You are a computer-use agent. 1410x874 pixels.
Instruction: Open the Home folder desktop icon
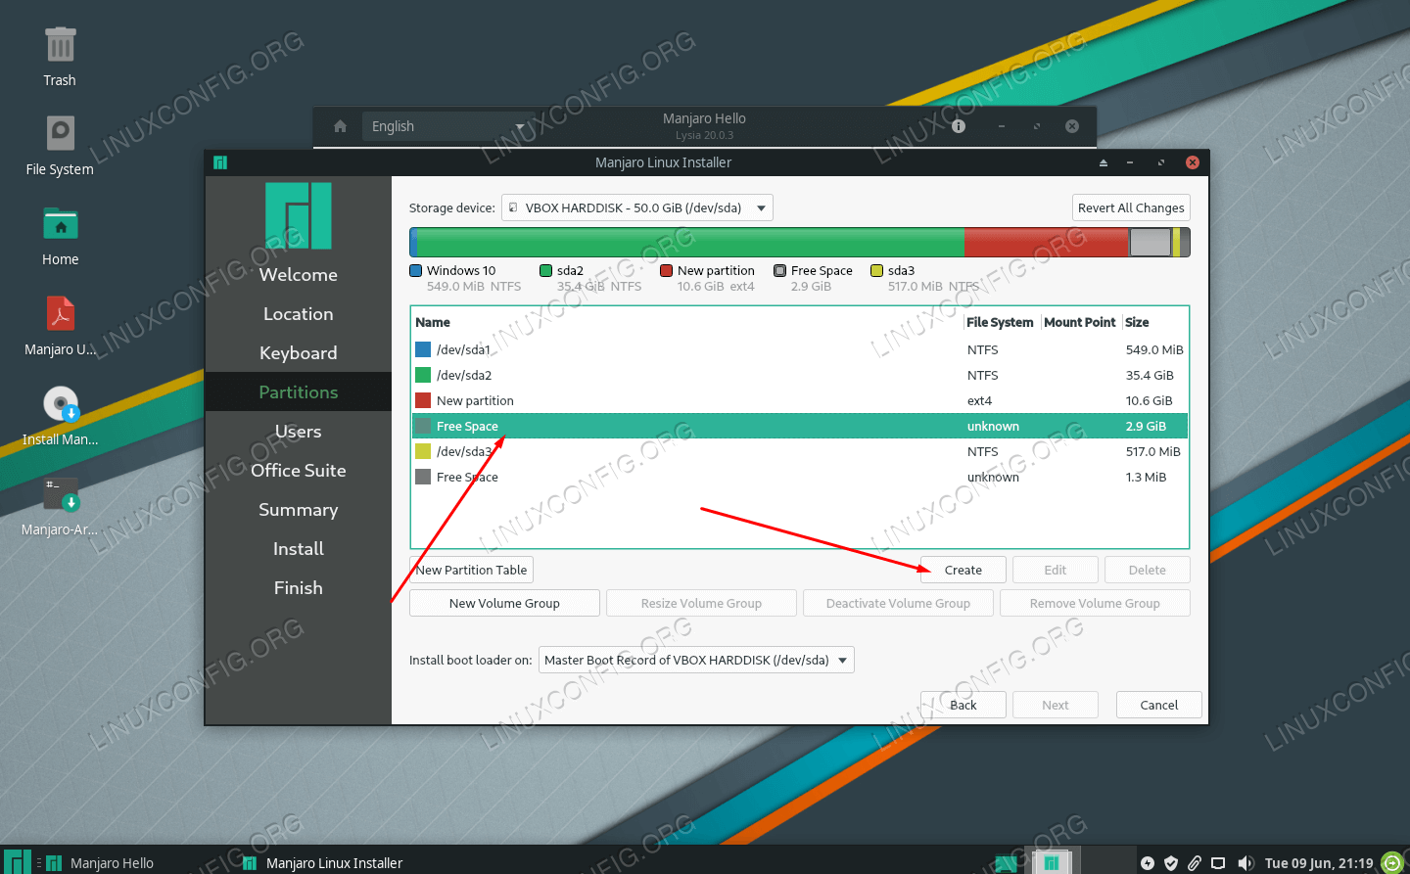click(x=60, y=224)
